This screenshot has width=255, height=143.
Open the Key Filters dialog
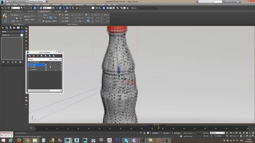[219, 136]
